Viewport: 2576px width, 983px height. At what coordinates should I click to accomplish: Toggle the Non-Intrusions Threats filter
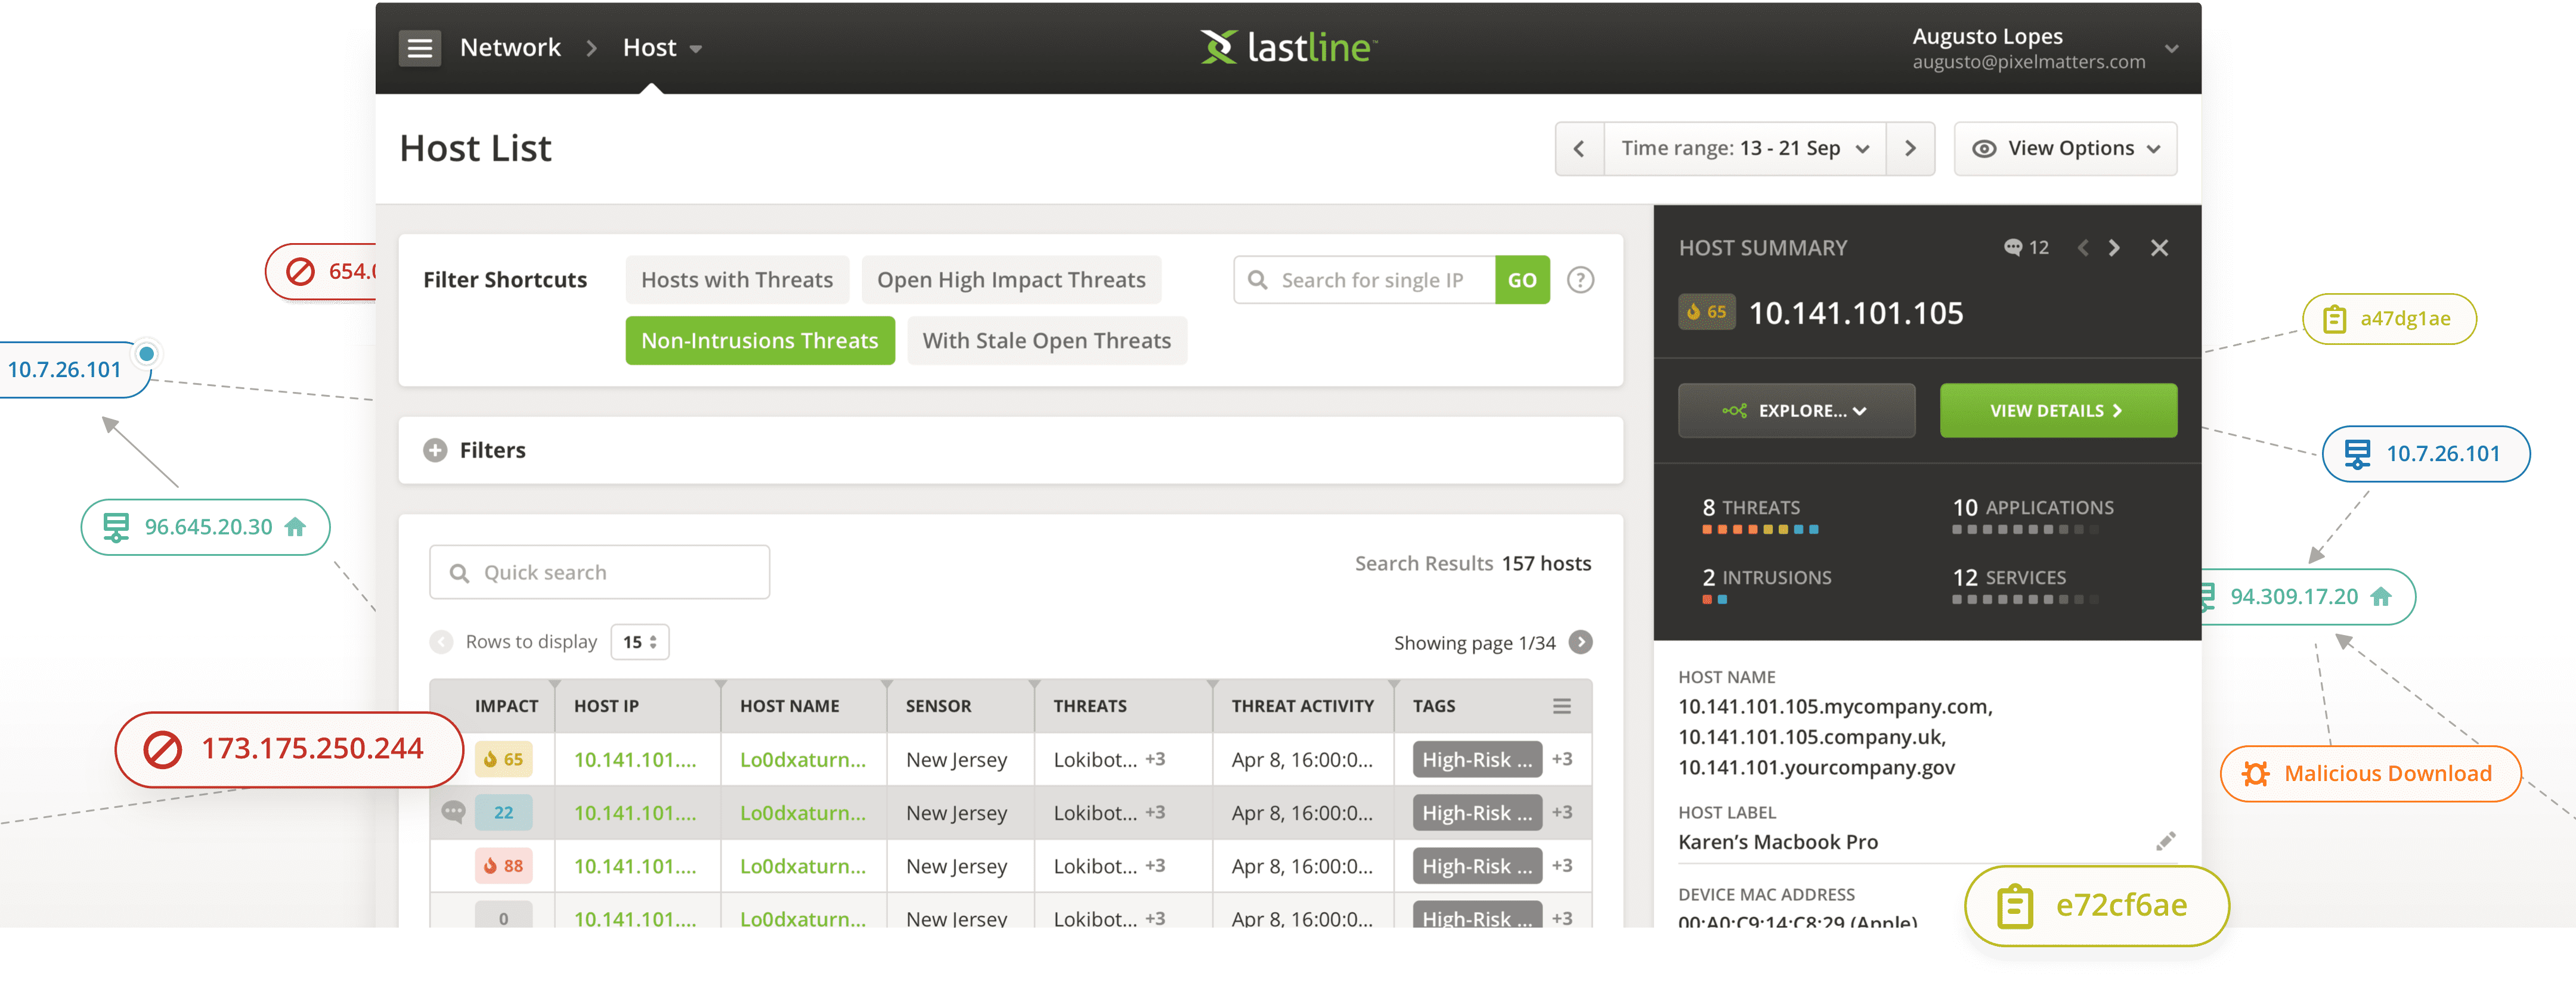tap(759, 341)
